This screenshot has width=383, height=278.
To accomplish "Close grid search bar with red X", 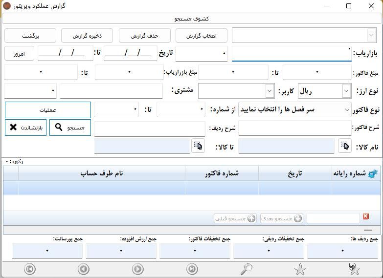I will (x=365, y=217).
